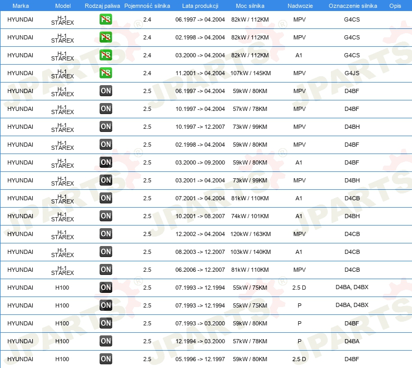Select the 2.5 D body cell in the 05.1996 row

(x=299, y=359)
